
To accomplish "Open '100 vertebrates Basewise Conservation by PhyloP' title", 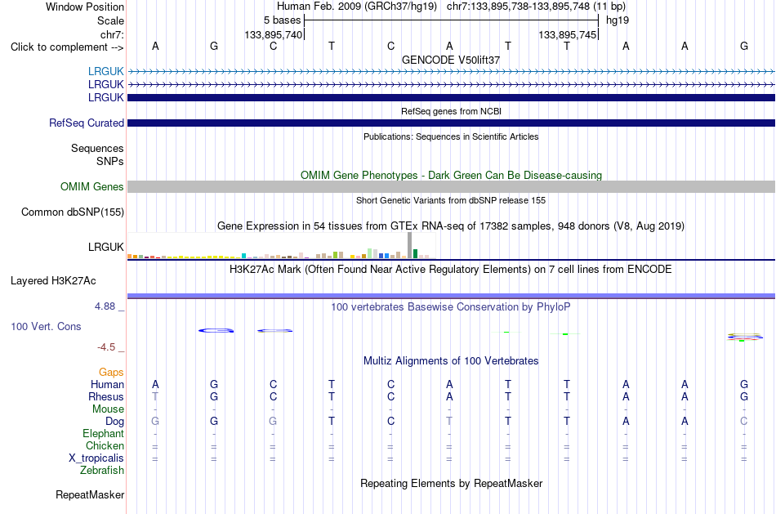I will 451,307.
